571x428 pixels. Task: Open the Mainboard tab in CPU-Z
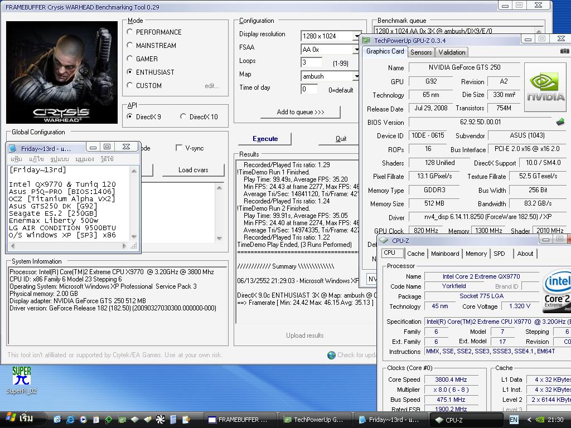445,254
